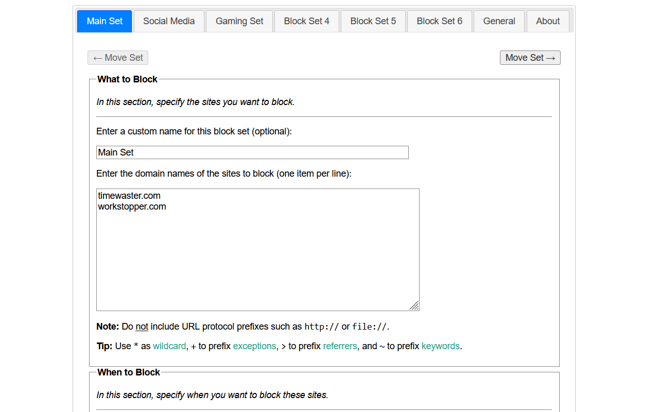659x412 pixels.
Task: Open the Block Set 5 tab
Action: (373, 21)
